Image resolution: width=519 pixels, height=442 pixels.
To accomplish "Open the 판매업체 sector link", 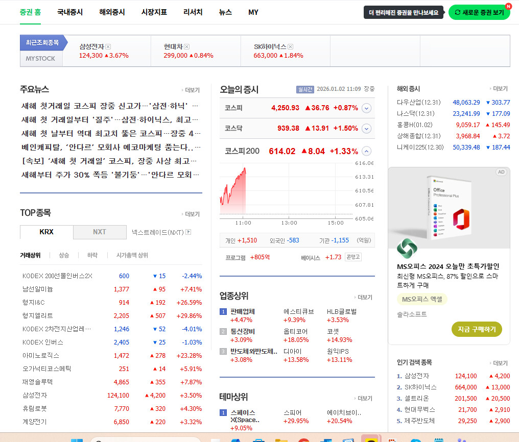I will tap(243, 311).
